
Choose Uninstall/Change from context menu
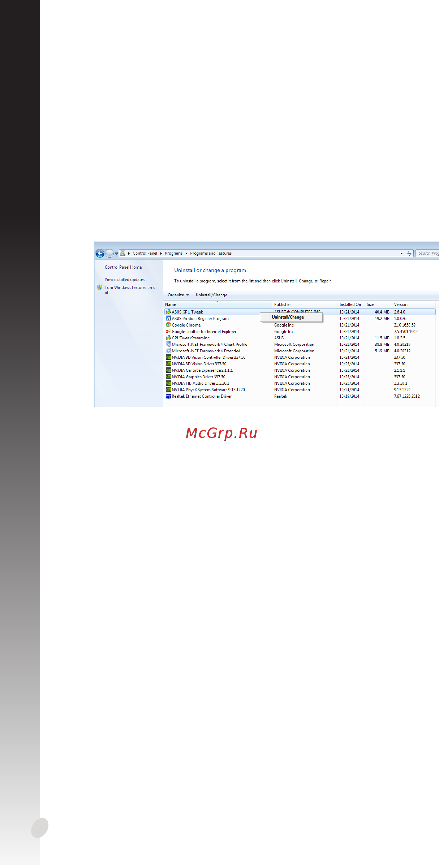tap(291, 317)
